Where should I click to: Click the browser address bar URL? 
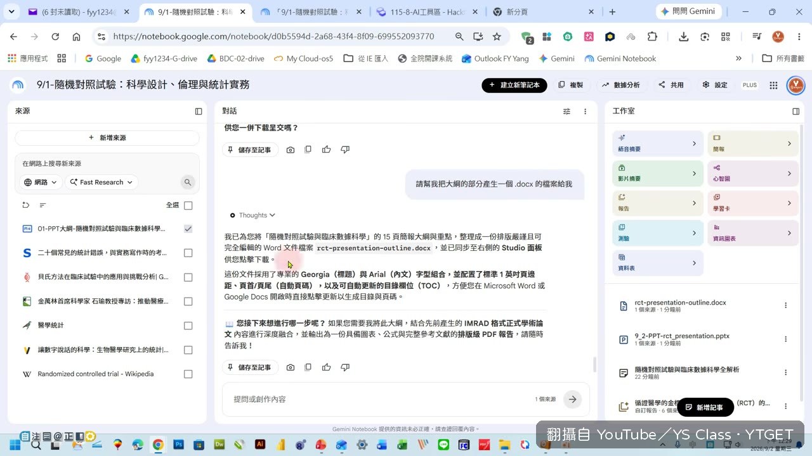point(273,37)
